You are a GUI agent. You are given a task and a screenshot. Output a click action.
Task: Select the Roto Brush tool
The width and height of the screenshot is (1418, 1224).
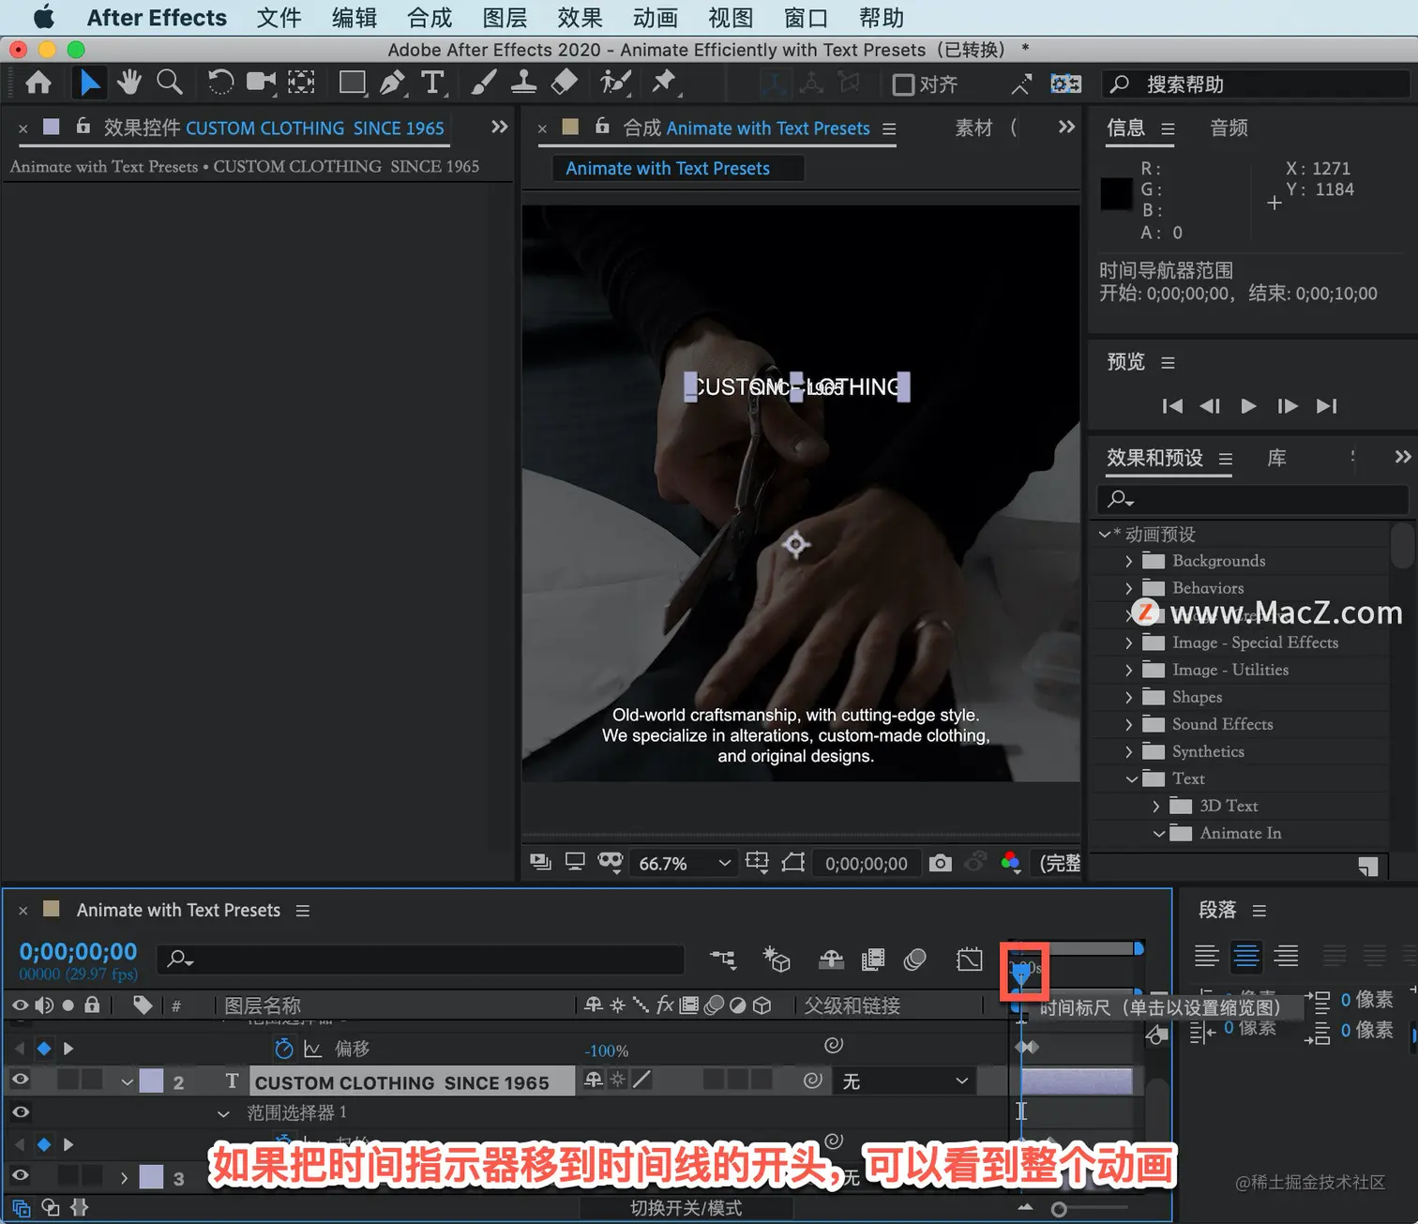pyautogui.click(x=615, y=83)
